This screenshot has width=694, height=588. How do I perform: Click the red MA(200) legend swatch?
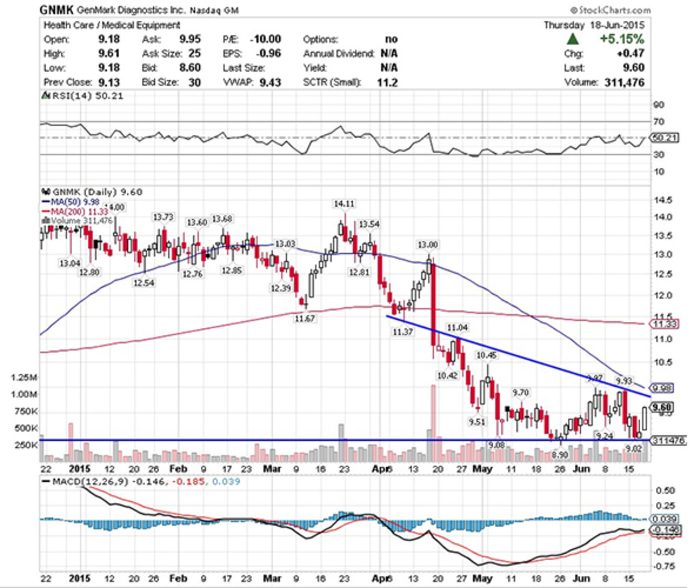(x=46, y=212)
